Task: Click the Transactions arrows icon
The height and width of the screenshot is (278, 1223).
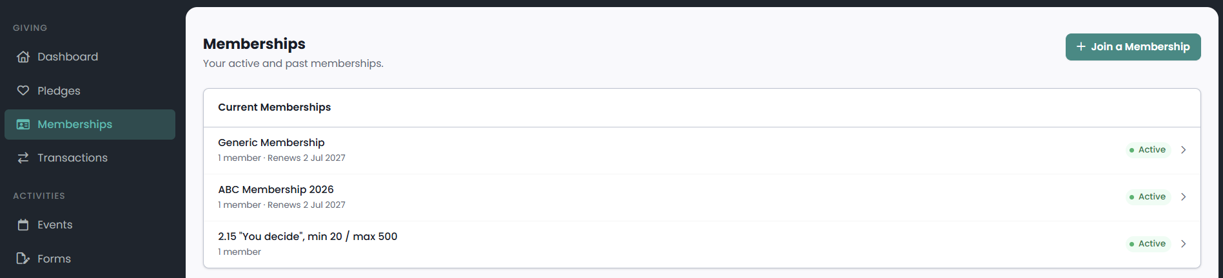Action: coord(23,158)
